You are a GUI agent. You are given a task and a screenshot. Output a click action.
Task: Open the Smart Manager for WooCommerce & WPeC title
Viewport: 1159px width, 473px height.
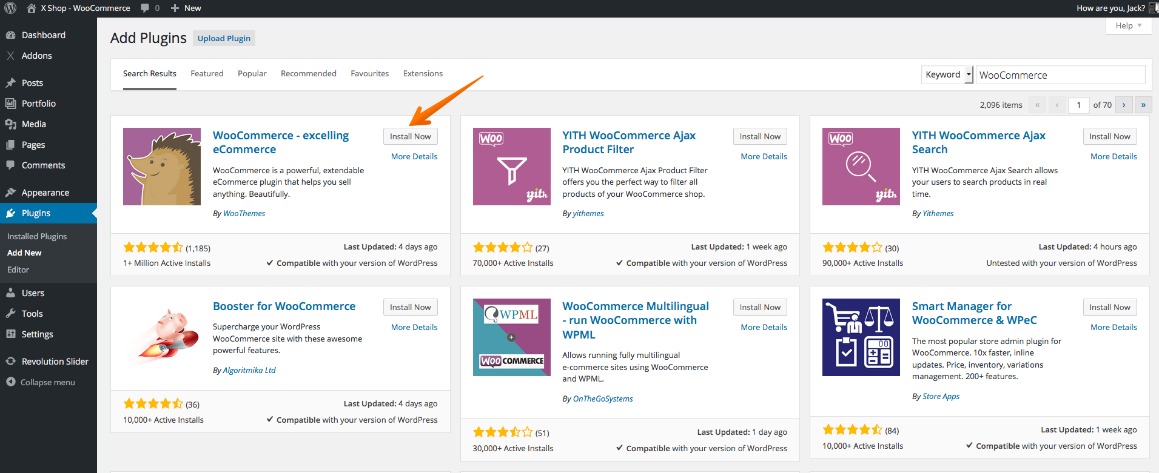point(975,313)
